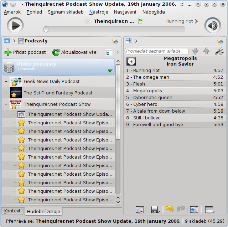Viewport: 228px width, 227px height.
Task: Select track 5 - Cybernatic queen
Action: click(x=175, y=97)
